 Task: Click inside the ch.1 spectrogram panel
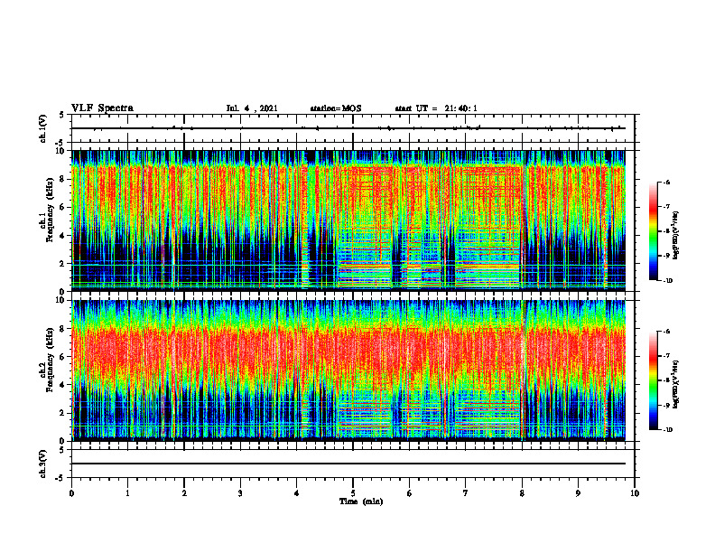[x=348, y=220]
